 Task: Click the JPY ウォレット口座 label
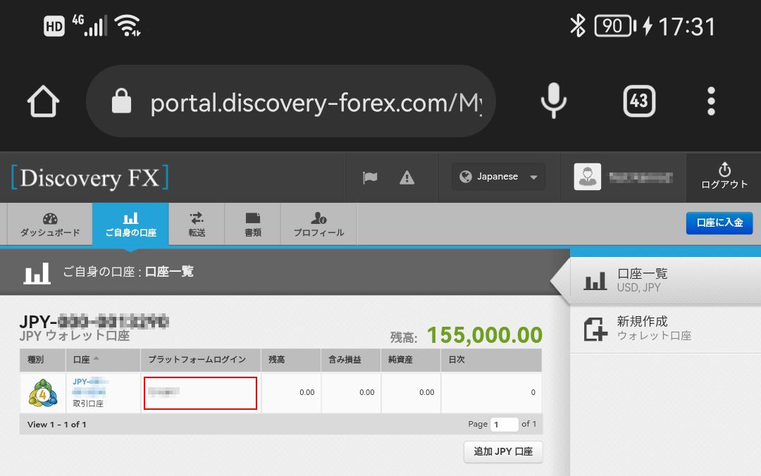coord(75,336)
